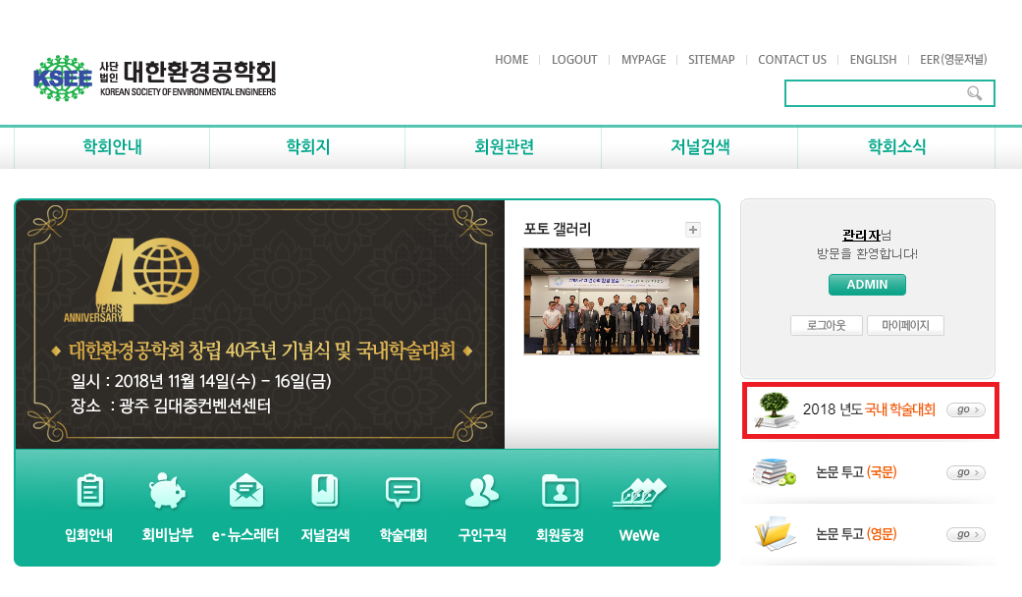Select the 저널검색 book icon
Image resolution: width=1022 pixels, height=597 pixels.
coord(325,491)
